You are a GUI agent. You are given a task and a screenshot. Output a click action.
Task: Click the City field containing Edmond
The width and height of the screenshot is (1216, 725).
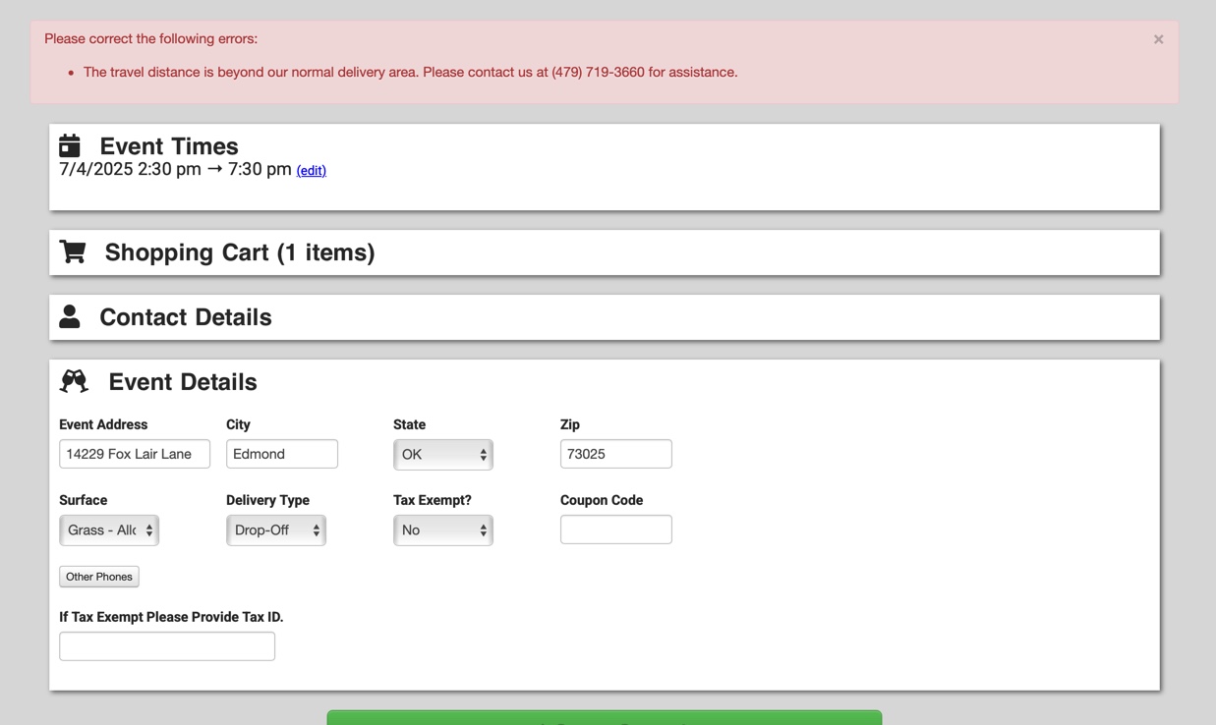[282, 454]
